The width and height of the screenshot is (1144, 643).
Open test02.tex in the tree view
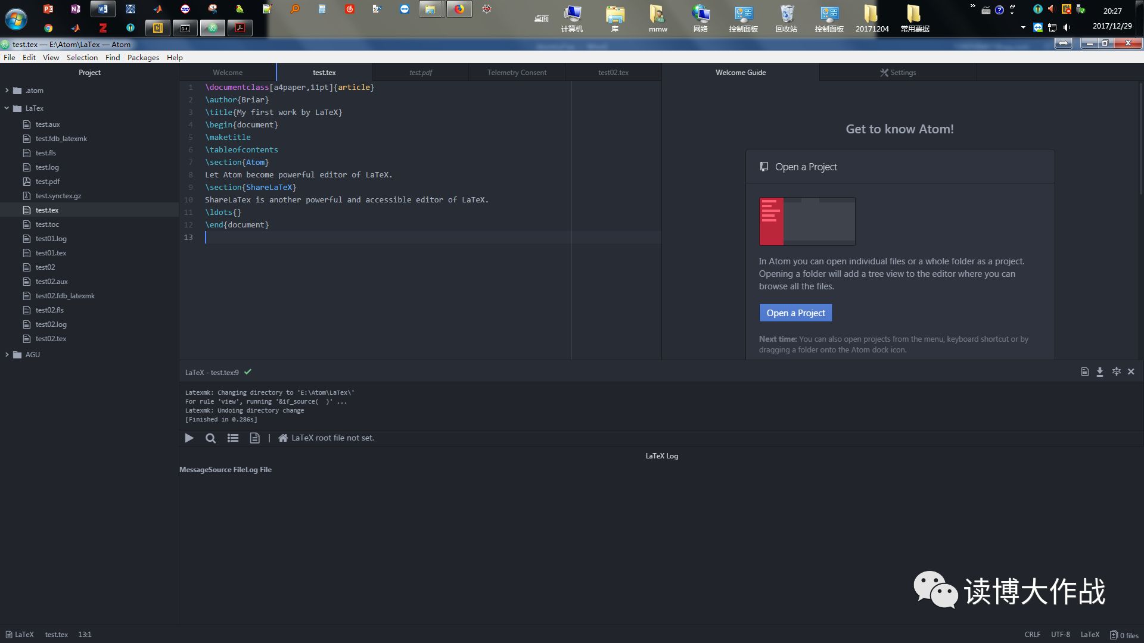[51, 339]
